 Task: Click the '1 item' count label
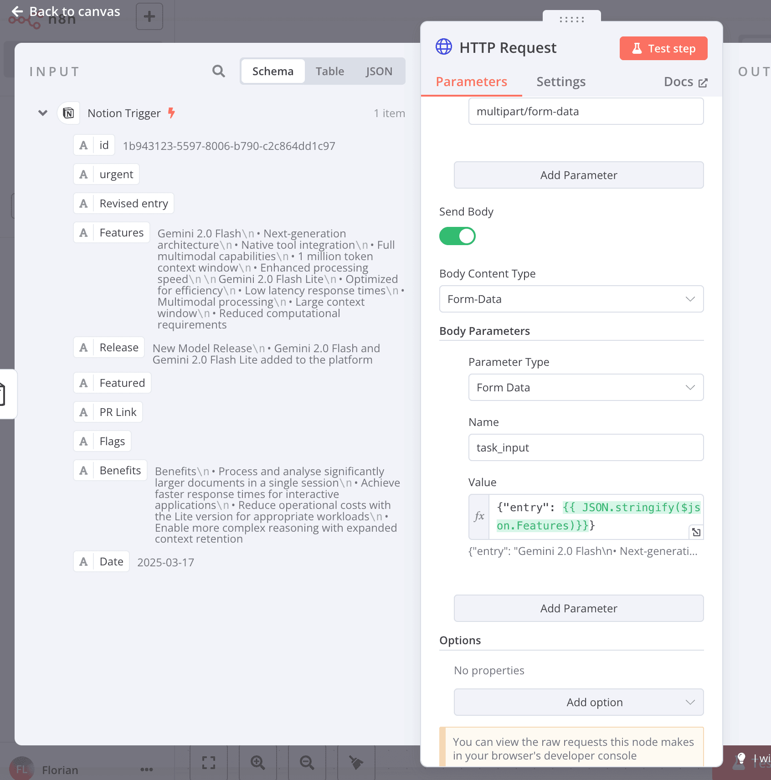(390, 113)
